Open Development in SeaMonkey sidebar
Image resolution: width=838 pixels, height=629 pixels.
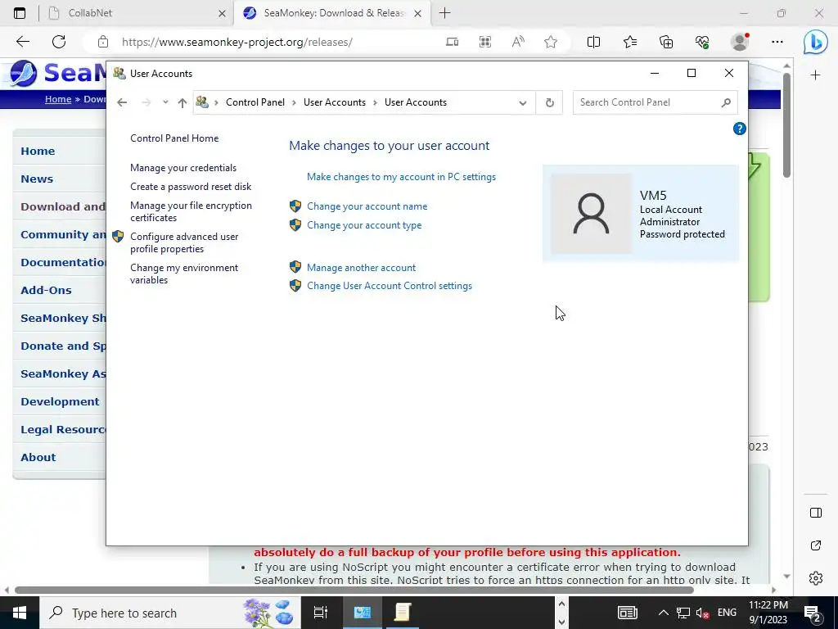click(x=60, y=401)
